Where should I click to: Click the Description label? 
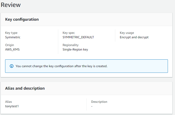tap(99, 102)
